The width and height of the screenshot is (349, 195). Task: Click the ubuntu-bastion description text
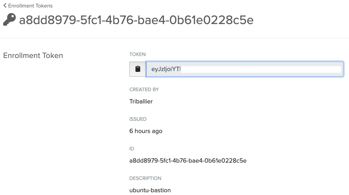pos(150,190)
